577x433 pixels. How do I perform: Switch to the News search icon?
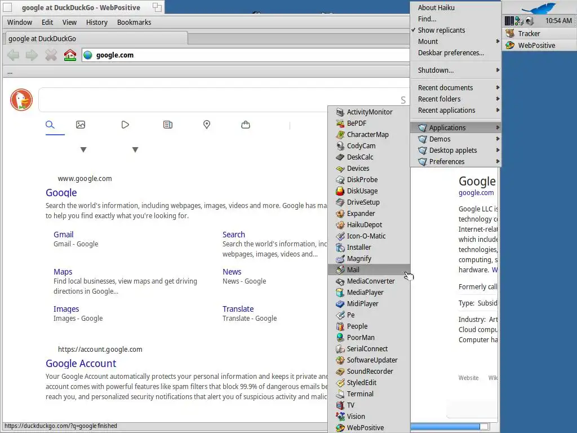click(x=168, y=125)
